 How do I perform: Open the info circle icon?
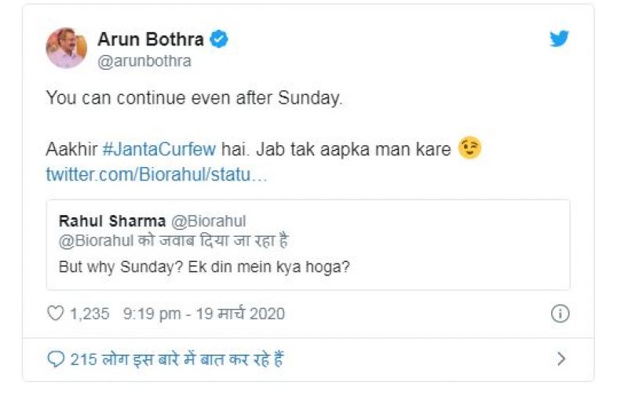point(560,314)
